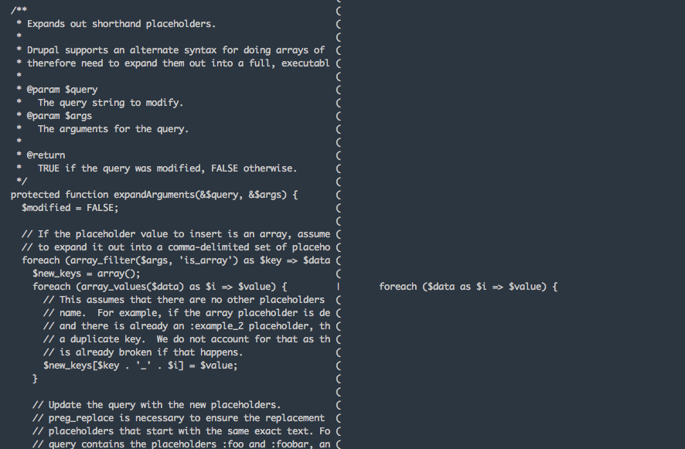Click 'Update the query with the new placeholders' comment
Screen dimensions: 685x449
point(156,405)
